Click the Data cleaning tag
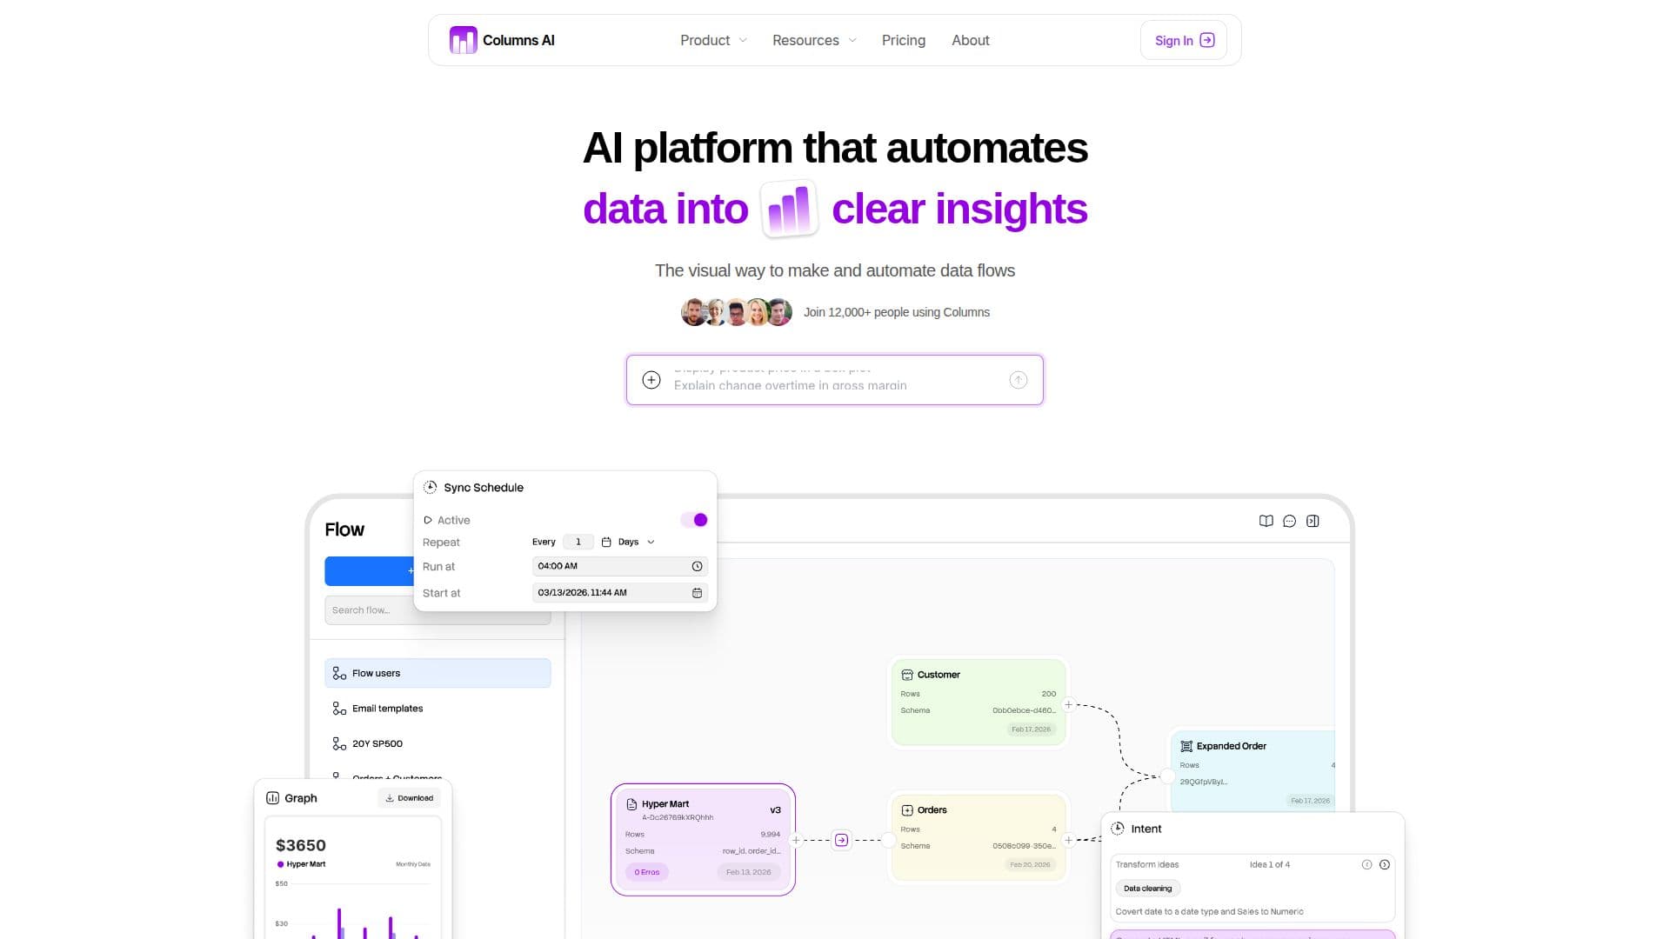 (1147, 889)
